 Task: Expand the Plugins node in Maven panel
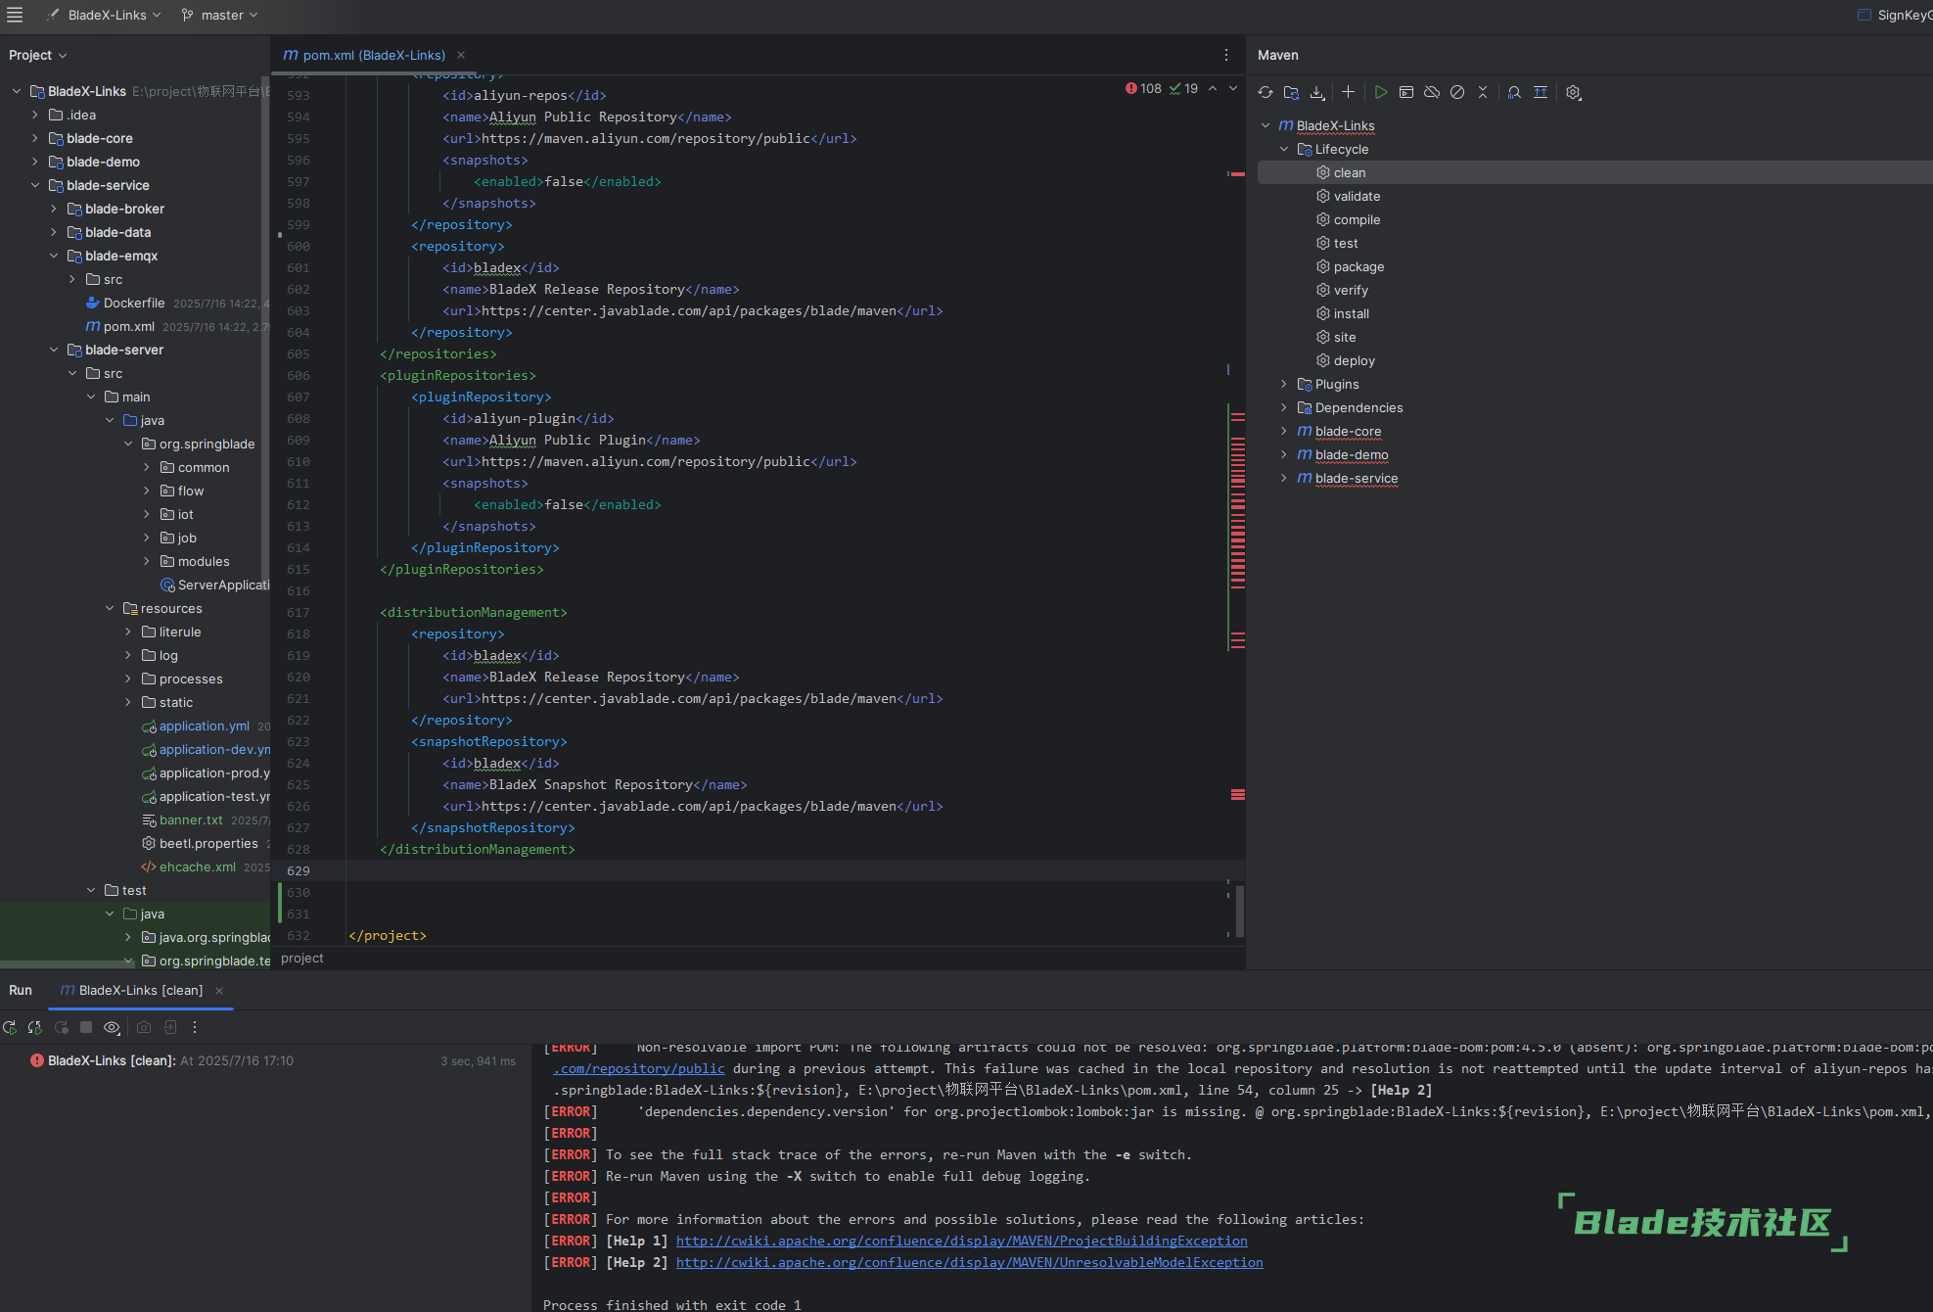[1284, 384]
